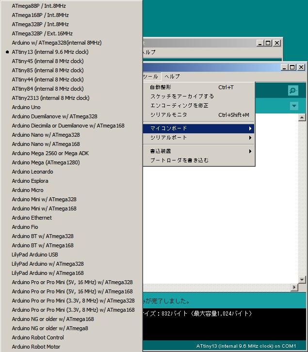Pick Arduino BT w/ ATmega328
Image resolution: width=308 pixels, height=352 pixels.
[x=71, y=236]
